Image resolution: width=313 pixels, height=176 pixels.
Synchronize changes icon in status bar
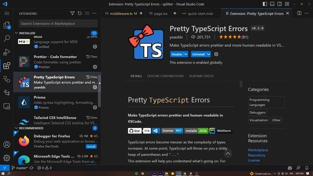[31, 168]
